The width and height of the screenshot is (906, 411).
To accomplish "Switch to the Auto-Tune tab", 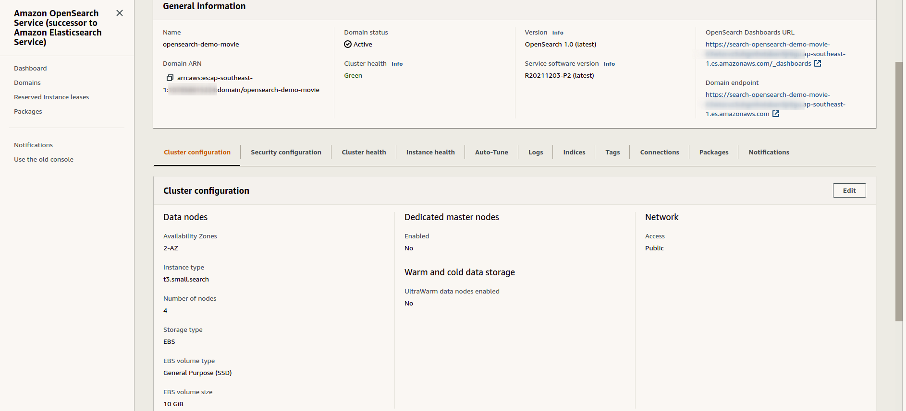I will 491,152.
